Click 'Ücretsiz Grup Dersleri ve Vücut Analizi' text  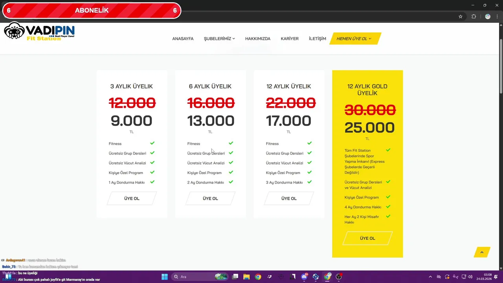[x=363, y=185]
